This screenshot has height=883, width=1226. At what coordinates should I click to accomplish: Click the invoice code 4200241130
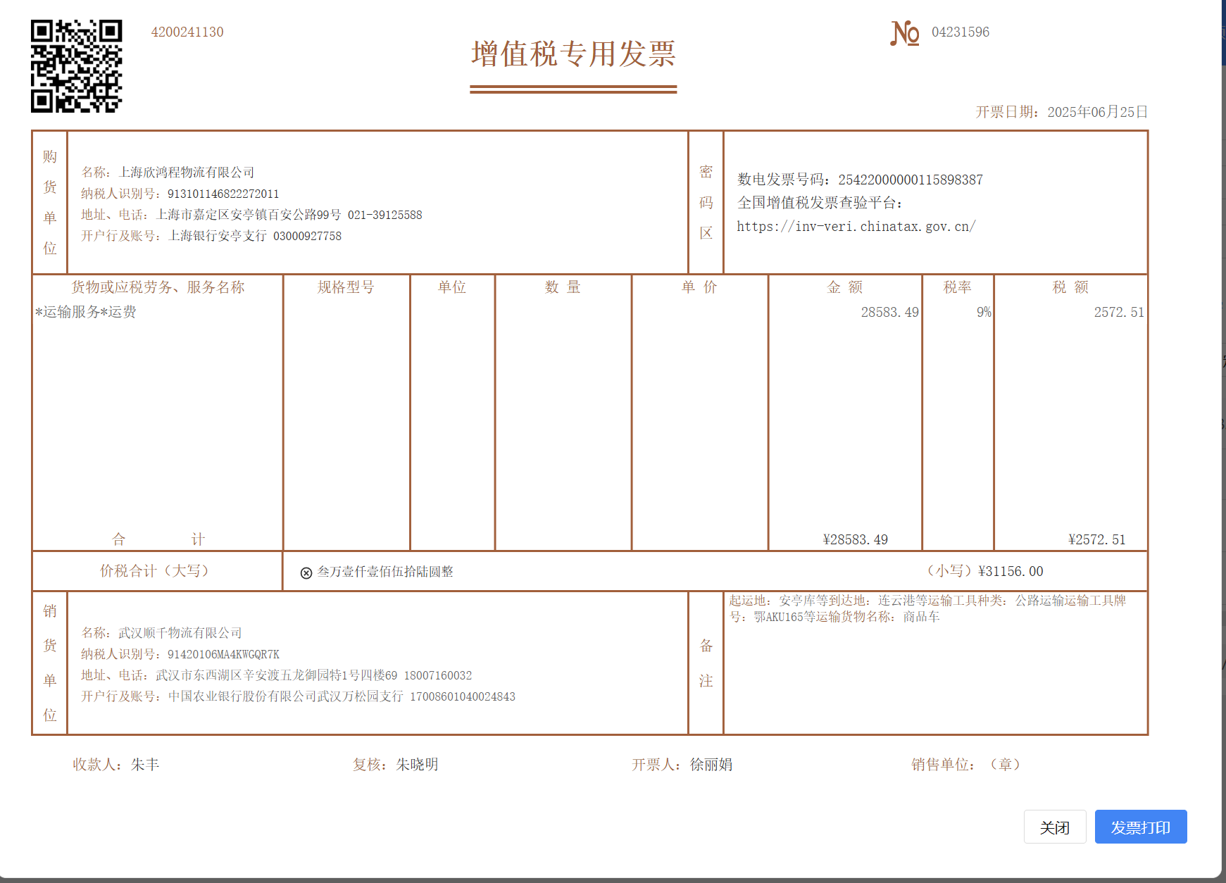[187, 32]
